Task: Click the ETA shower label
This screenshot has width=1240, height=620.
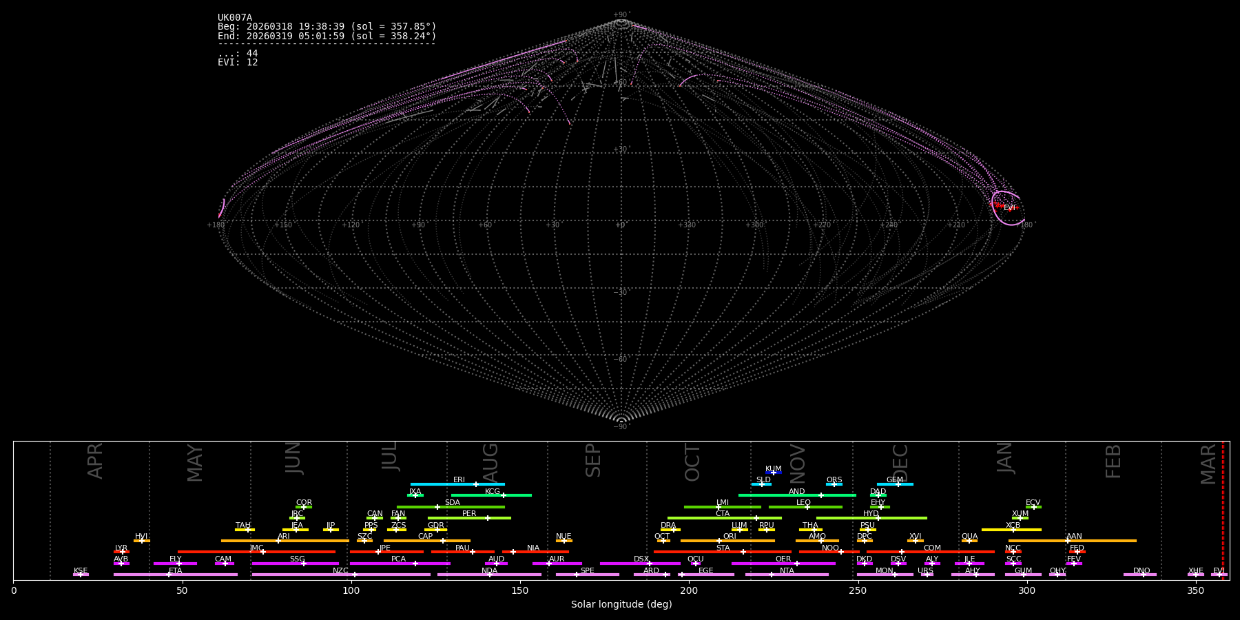Action: click(x=176, y=570)
